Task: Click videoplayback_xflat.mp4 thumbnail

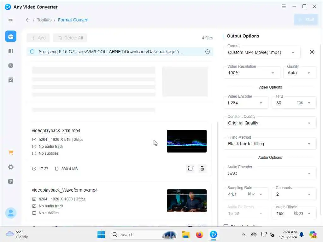Action: pos(187,141)
